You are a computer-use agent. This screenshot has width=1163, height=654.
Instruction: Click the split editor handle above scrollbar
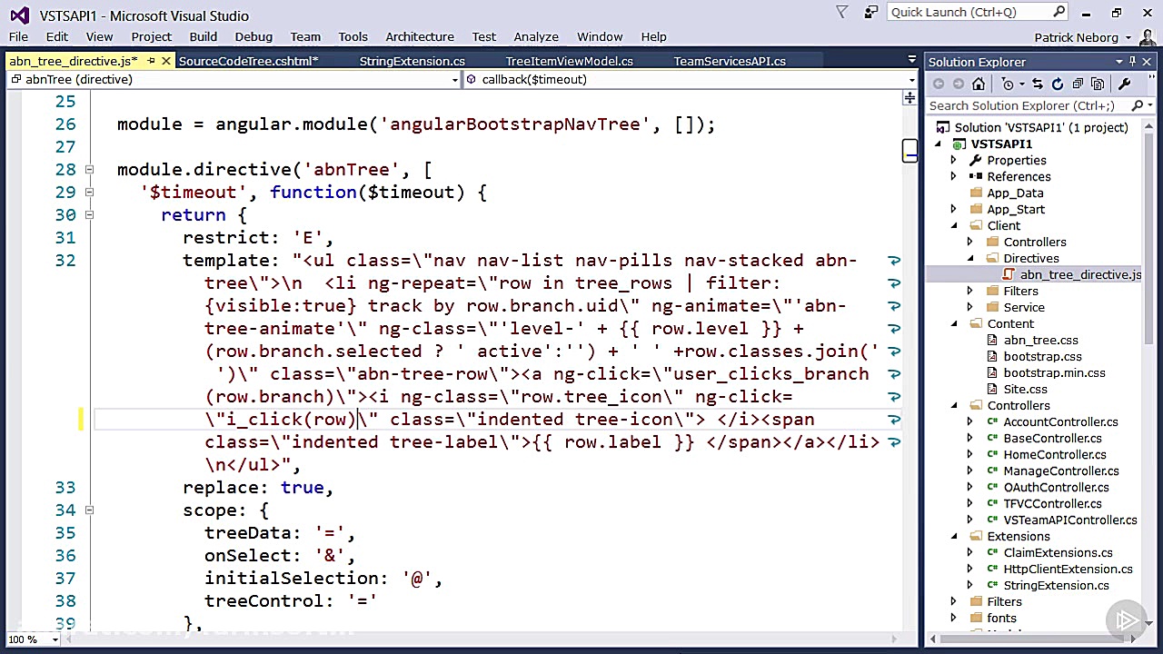coord(910,98)
